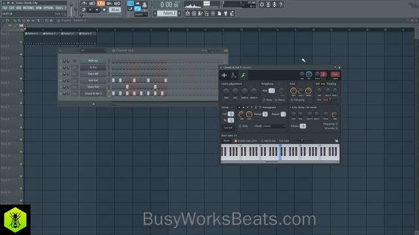Open the EDIT menu

click(x=12, y=8)
